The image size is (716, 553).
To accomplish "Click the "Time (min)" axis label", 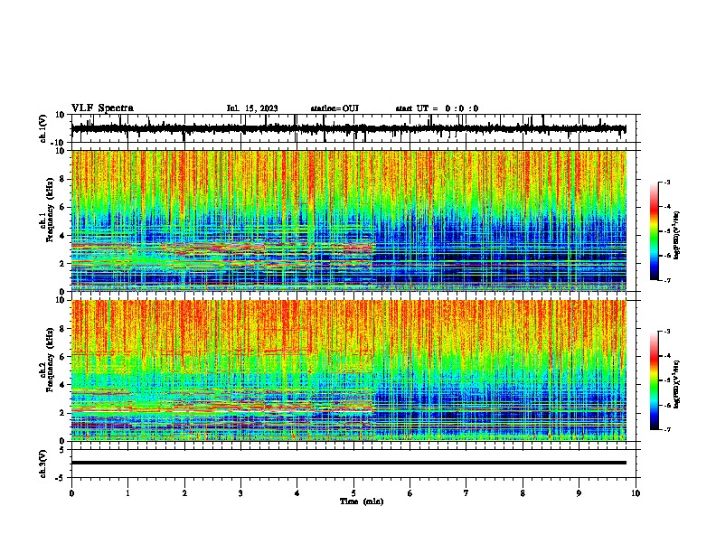I will point(362,501).
